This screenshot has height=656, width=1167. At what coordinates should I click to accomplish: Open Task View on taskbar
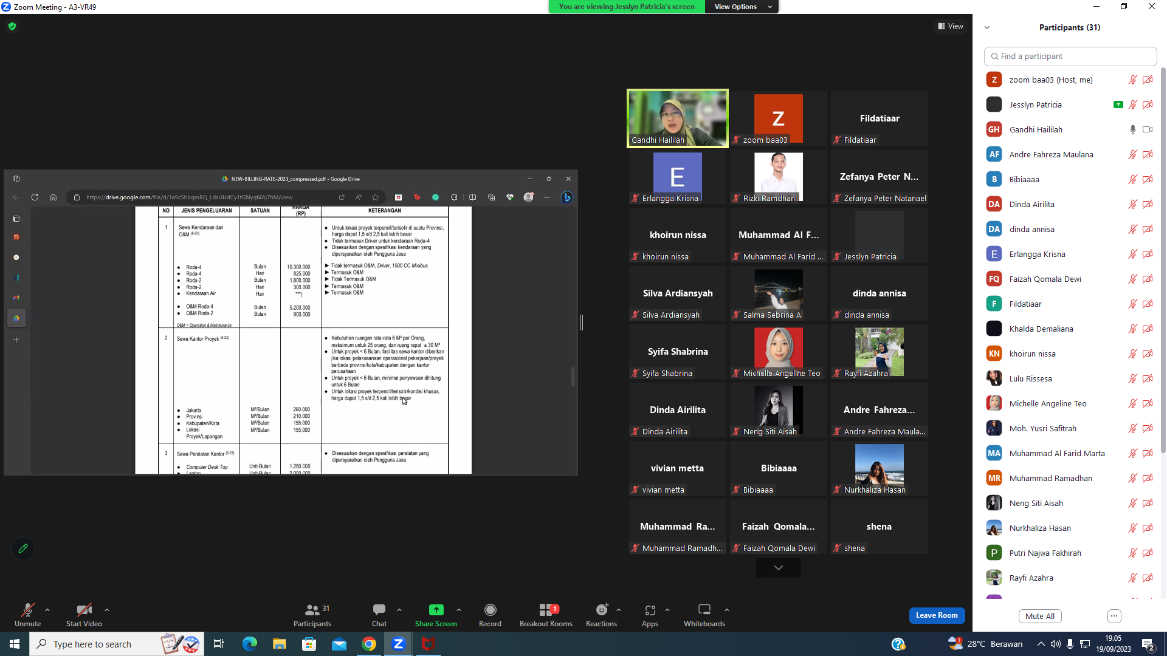click(219, 644)
